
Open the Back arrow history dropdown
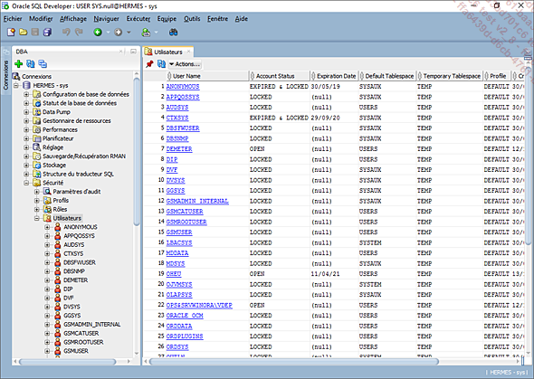[x=108, y=33]
